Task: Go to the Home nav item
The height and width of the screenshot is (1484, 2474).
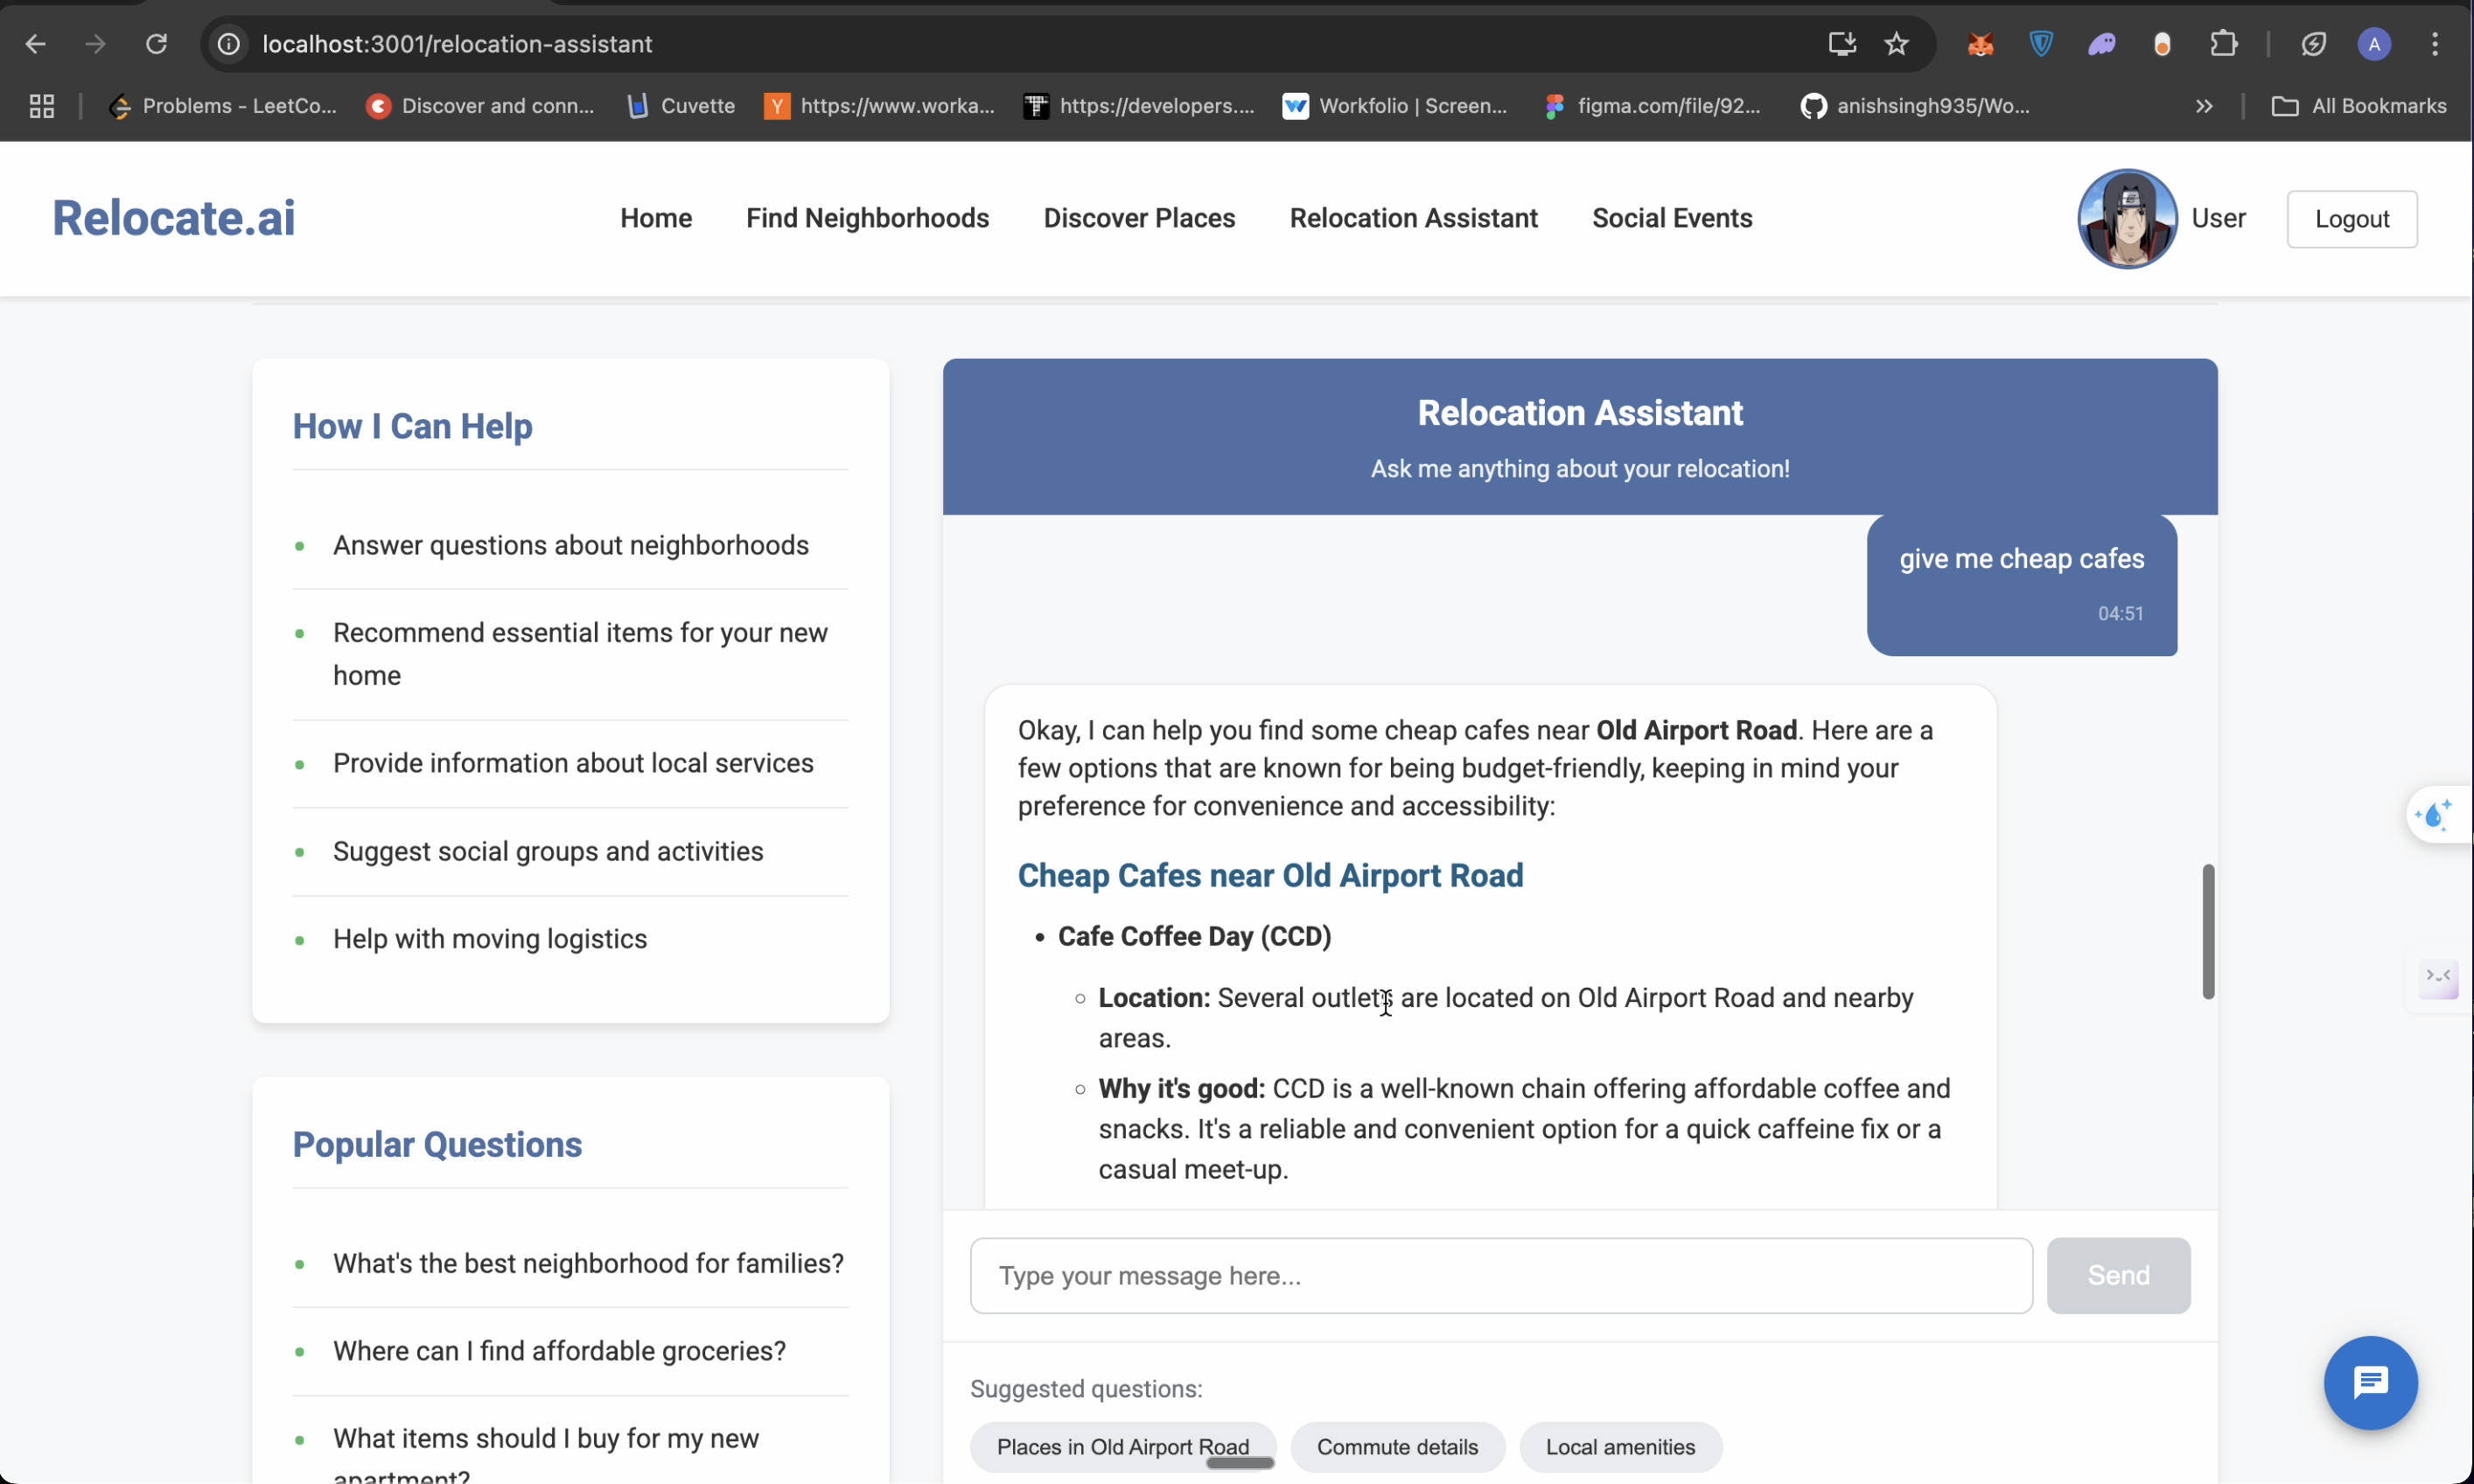Action: point(656,218)
